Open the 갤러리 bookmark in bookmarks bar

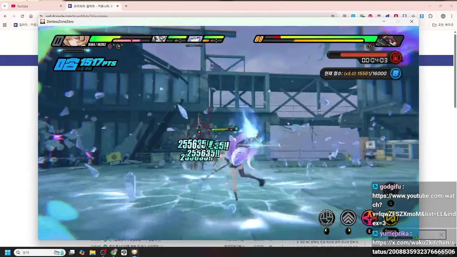[x=26, y=25]
